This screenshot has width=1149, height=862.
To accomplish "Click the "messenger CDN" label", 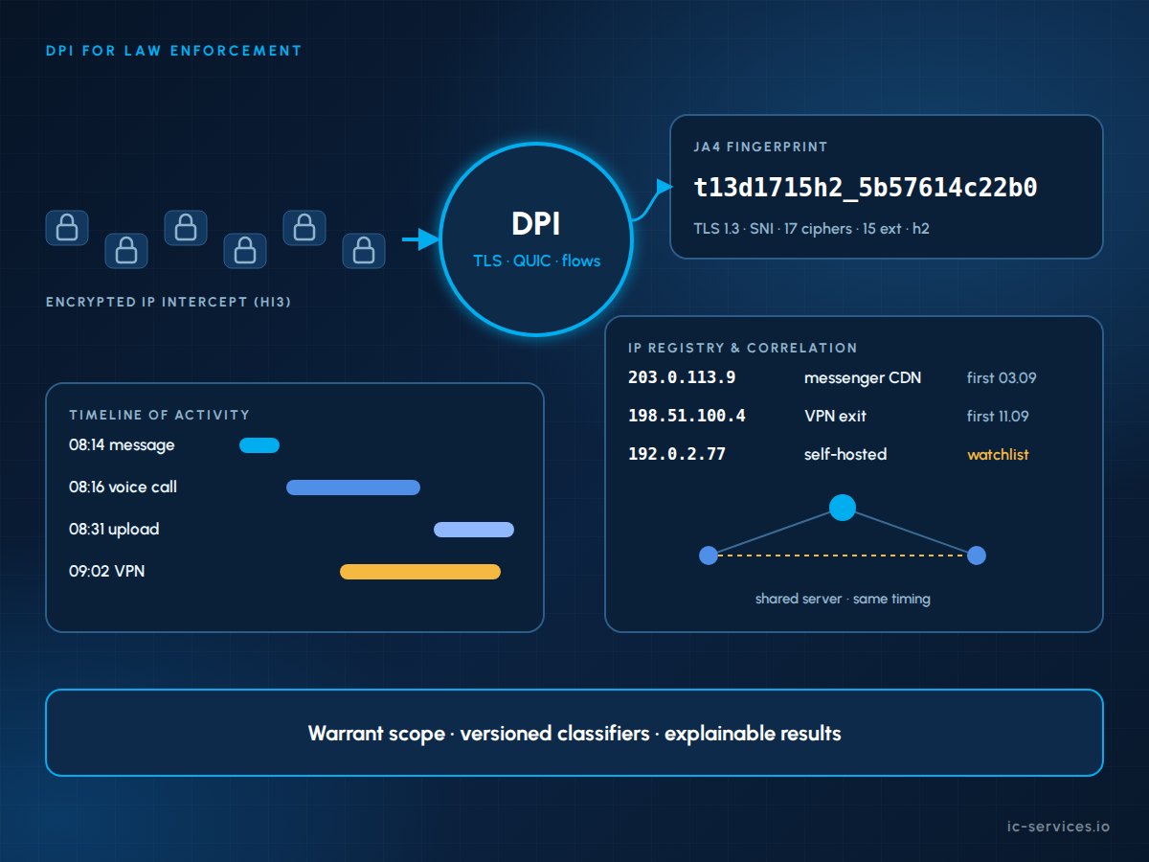I will click(863, 378).
